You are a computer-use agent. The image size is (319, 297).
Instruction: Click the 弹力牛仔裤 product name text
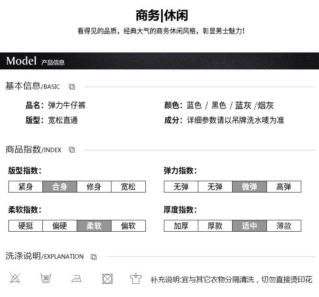pyautogui.click(x=67, y=106)
